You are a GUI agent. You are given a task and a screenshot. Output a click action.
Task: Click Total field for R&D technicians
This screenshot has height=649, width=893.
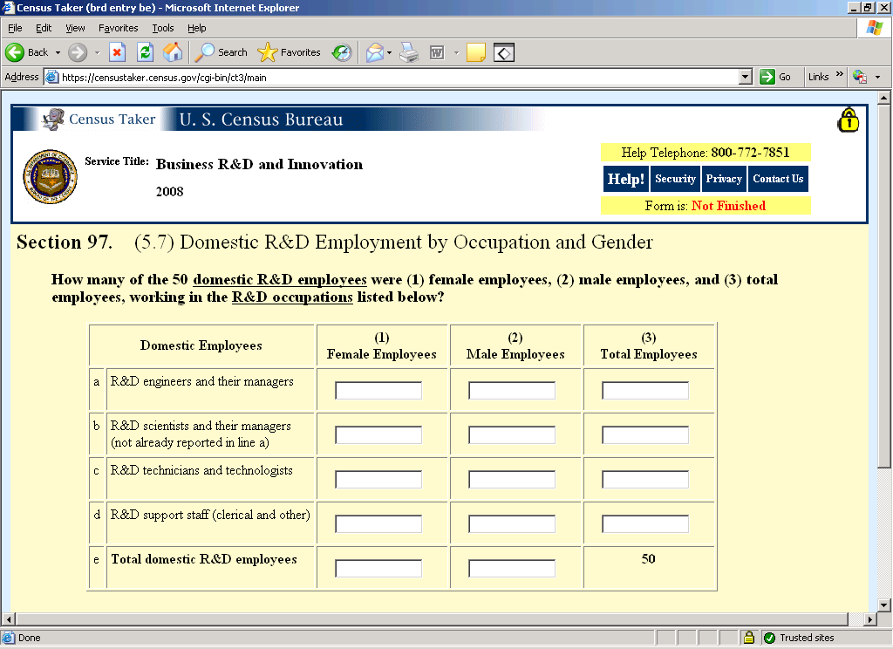click(x=644, y=479)
